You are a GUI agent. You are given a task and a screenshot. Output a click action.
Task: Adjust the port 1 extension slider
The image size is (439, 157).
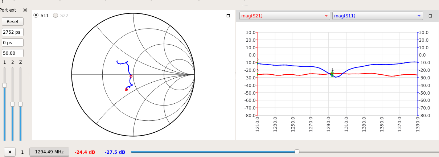click(x=5, y=86)
